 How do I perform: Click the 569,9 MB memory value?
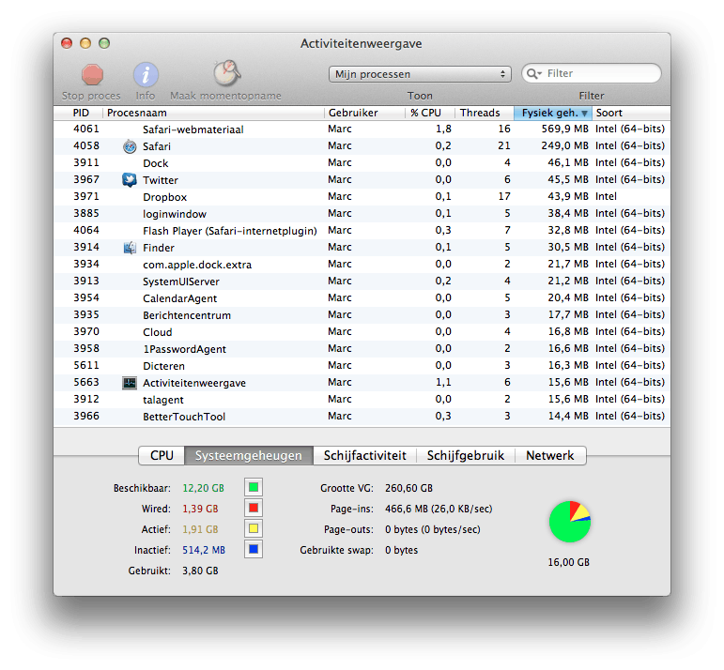coord(564,129)
